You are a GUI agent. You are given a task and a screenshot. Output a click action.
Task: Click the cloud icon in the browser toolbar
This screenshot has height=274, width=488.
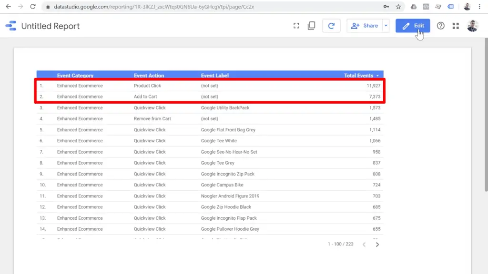(412, 7)
